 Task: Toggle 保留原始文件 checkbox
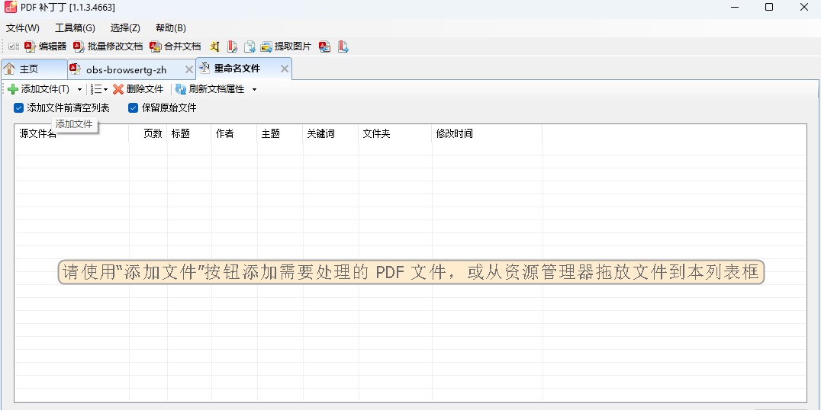click(134, 108)
